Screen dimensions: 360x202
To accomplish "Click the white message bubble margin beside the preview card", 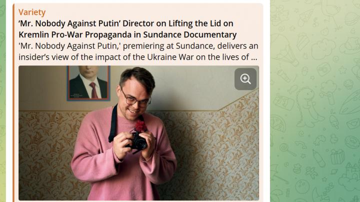I will point(266,101).
